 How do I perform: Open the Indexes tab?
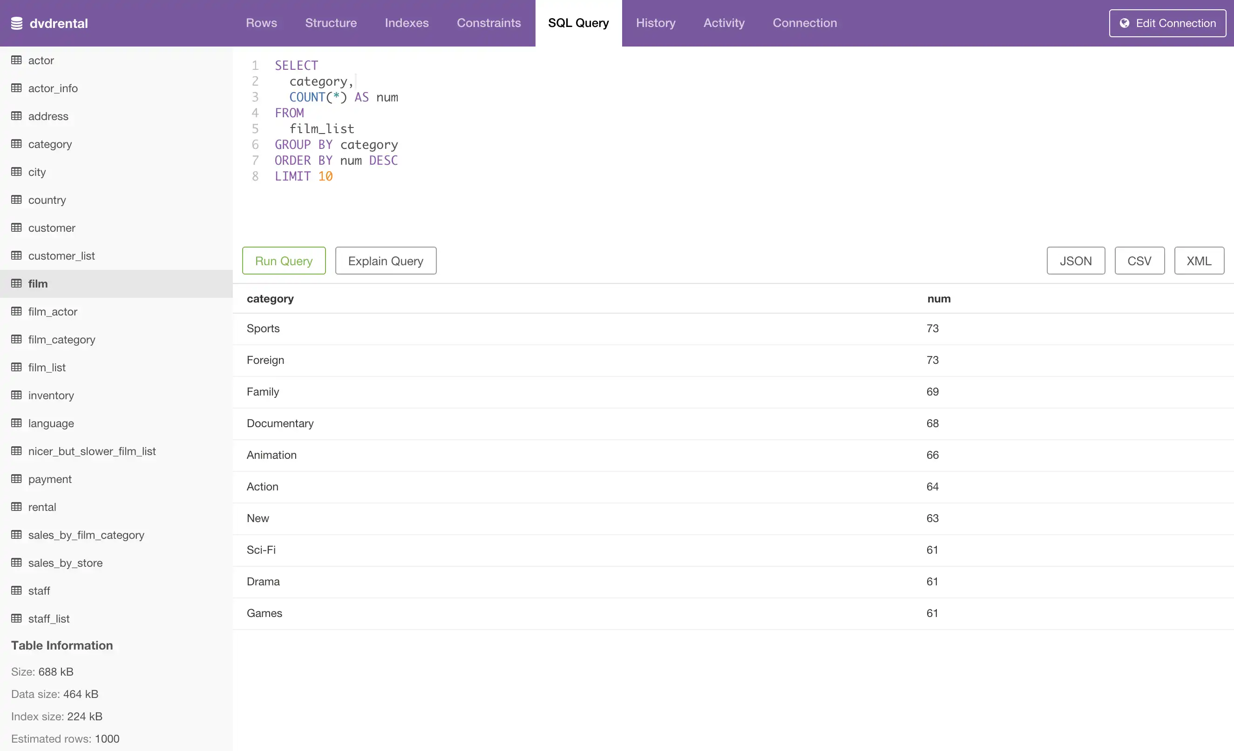pyautogui.click(x=407, y=23)
